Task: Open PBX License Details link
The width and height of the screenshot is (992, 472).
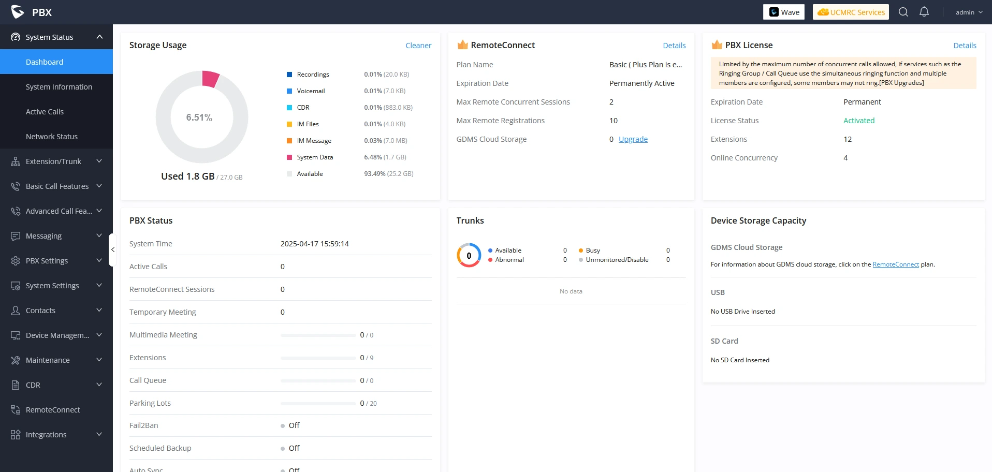Action: click(965, 46)
